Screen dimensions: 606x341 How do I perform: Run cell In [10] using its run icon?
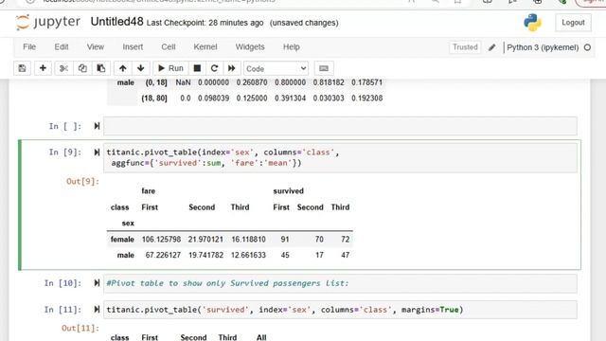pos(97,283)
